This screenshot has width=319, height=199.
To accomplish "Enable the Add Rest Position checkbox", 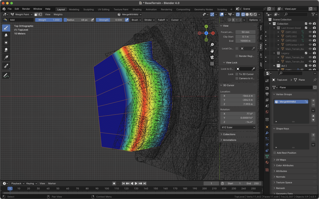I will coord(275,153).
